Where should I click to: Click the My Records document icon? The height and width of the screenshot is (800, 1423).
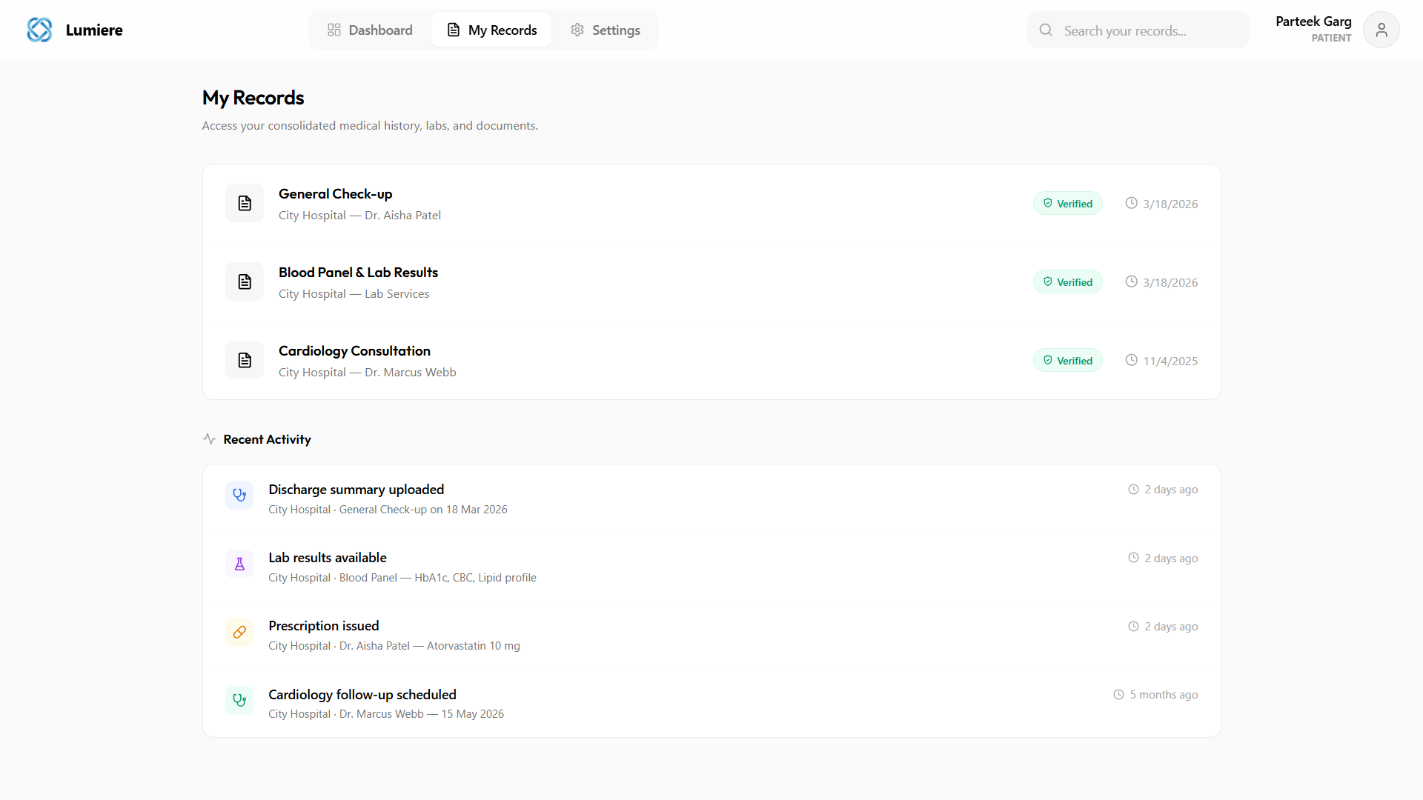coord(454,30)
